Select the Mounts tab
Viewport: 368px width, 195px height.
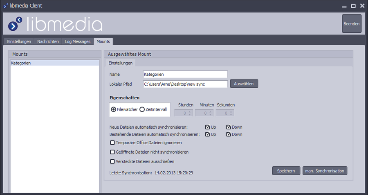(x=103, y=41)
